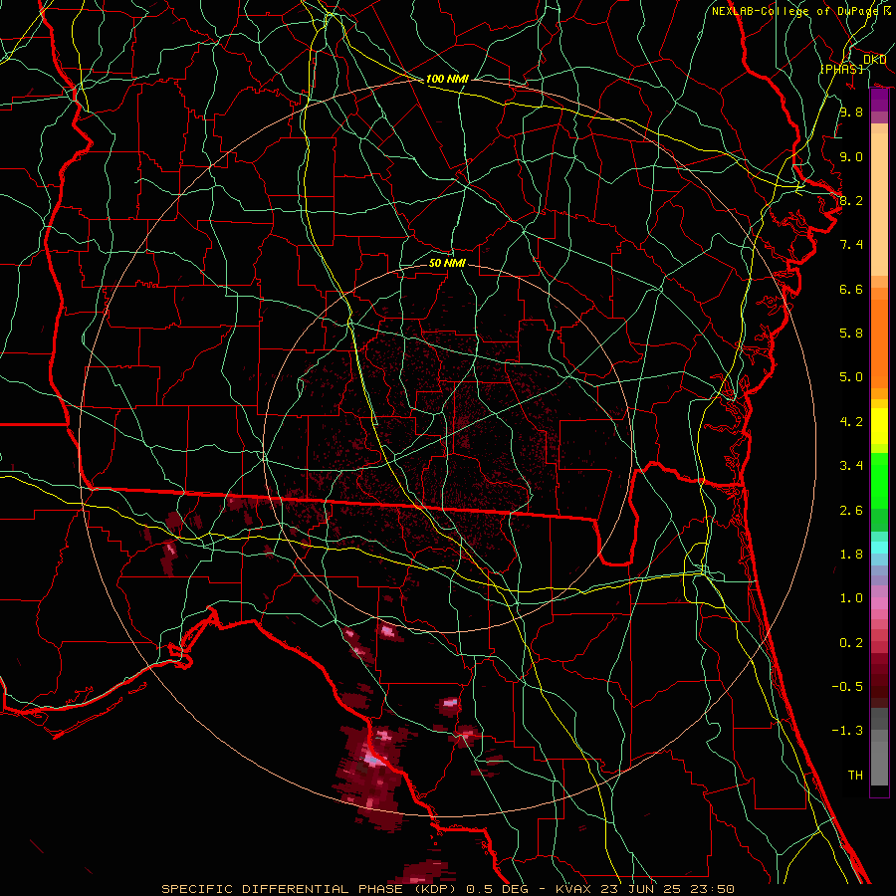Click the 2.6 color scale value
Image resolution: width=896 pixels, height=896 pixels.
tap(851, 511)
